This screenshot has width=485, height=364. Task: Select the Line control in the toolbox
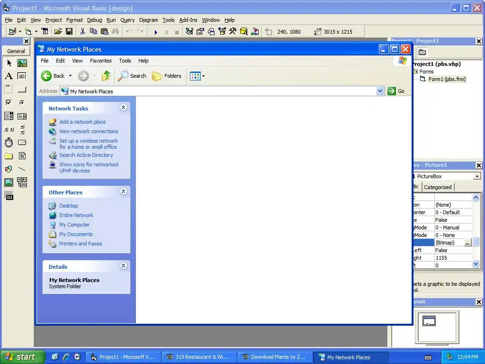click(22, 169)
